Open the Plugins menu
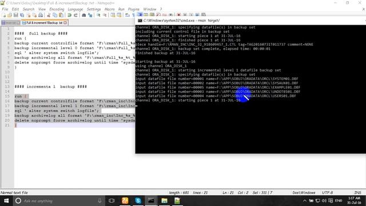 click(133, 9)
